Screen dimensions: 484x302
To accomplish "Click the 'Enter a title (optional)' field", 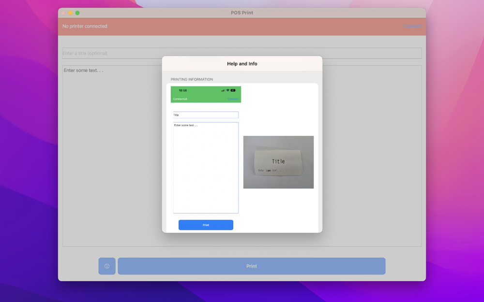I will [x=242, y=53].
